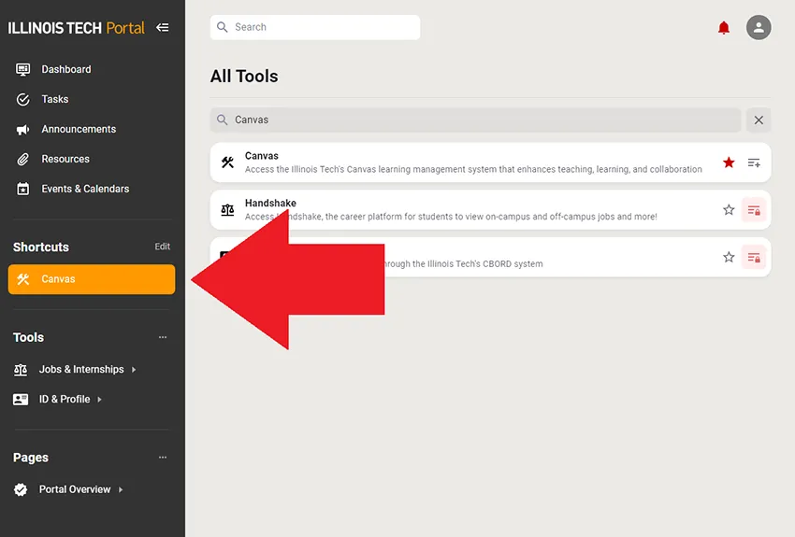This screenshot has height=537, width=795.
Task: Click the Announcements megaphone icon
Action: point(22,130)
